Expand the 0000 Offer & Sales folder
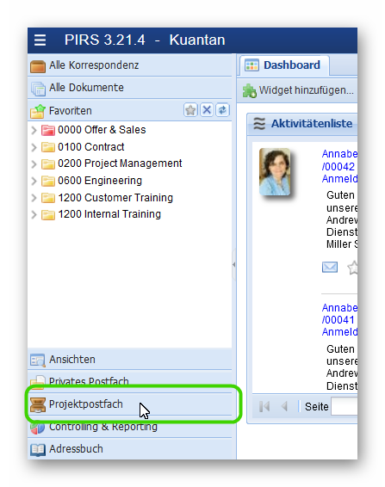 [x=34, y=130]
